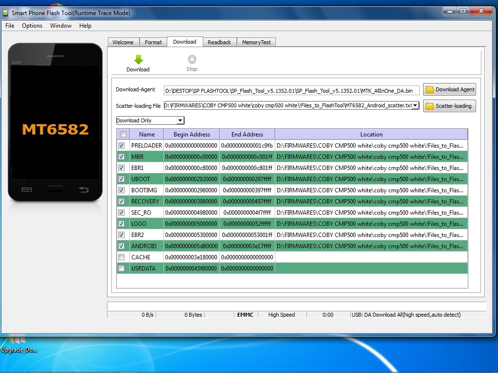The image size is (498, 373).
Task: Uncheck the UBOOT partition checkbox
Action: pyautogui.click(x=121, y=179)
